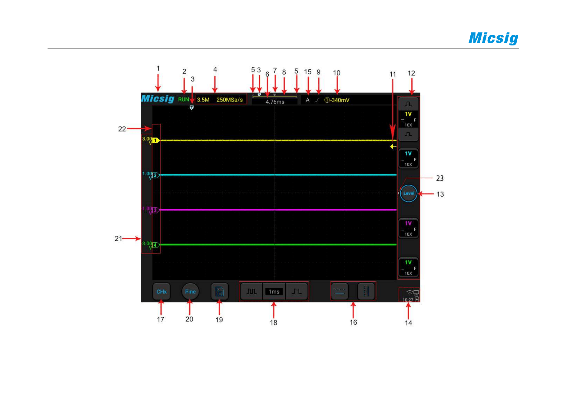The image size is (567, 401).
Task: Tap the vertical cursor lines icon
Action: coord(366,291)
